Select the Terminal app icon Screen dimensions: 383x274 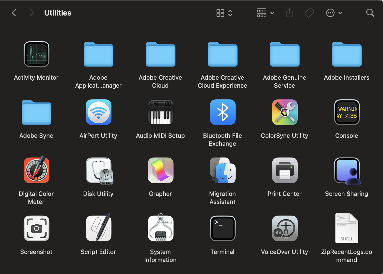[x=223, y=228]
